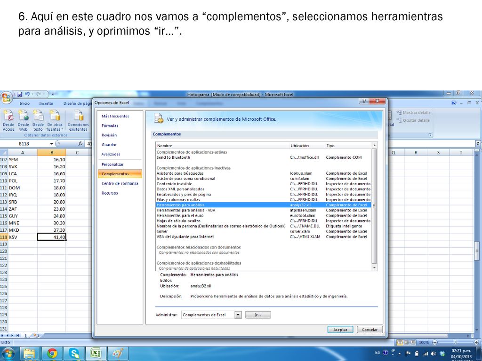The height and width of the screenshot is (361, 482).
Task: Open Centro de confianza category
Action: pyautogui.click(x=120, y=183)
